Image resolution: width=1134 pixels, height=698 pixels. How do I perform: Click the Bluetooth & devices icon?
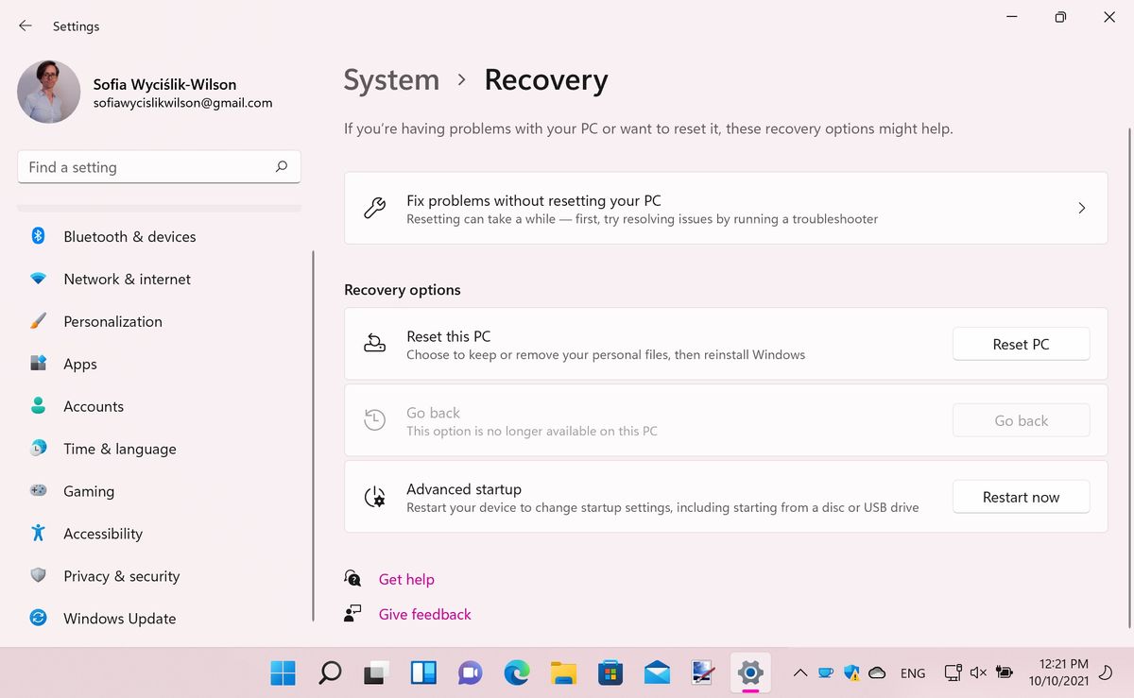point(39,236)
